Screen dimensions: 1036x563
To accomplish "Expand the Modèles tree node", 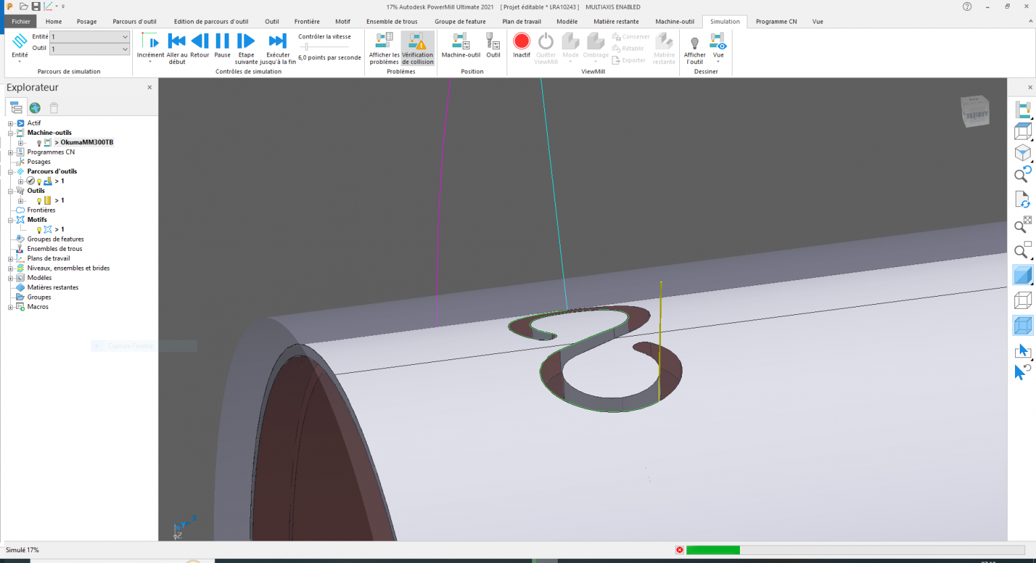I will coord(11,278).
